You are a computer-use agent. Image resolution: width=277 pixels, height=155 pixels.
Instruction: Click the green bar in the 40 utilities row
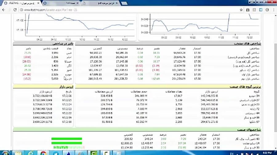pos(66,139)
